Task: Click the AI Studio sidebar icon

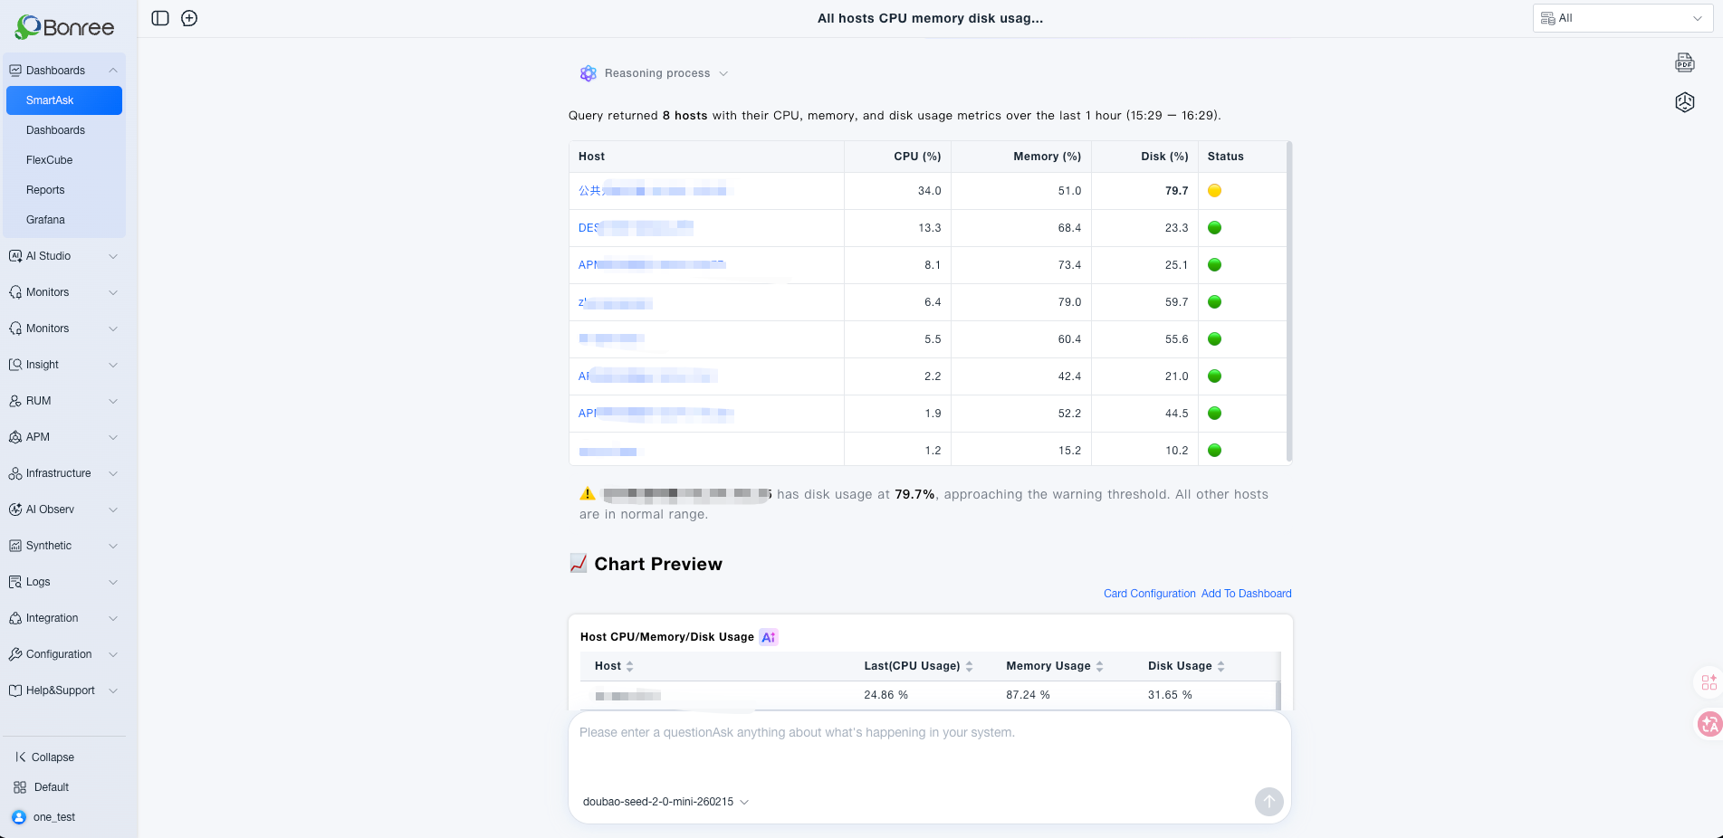Action: [15, 256]
